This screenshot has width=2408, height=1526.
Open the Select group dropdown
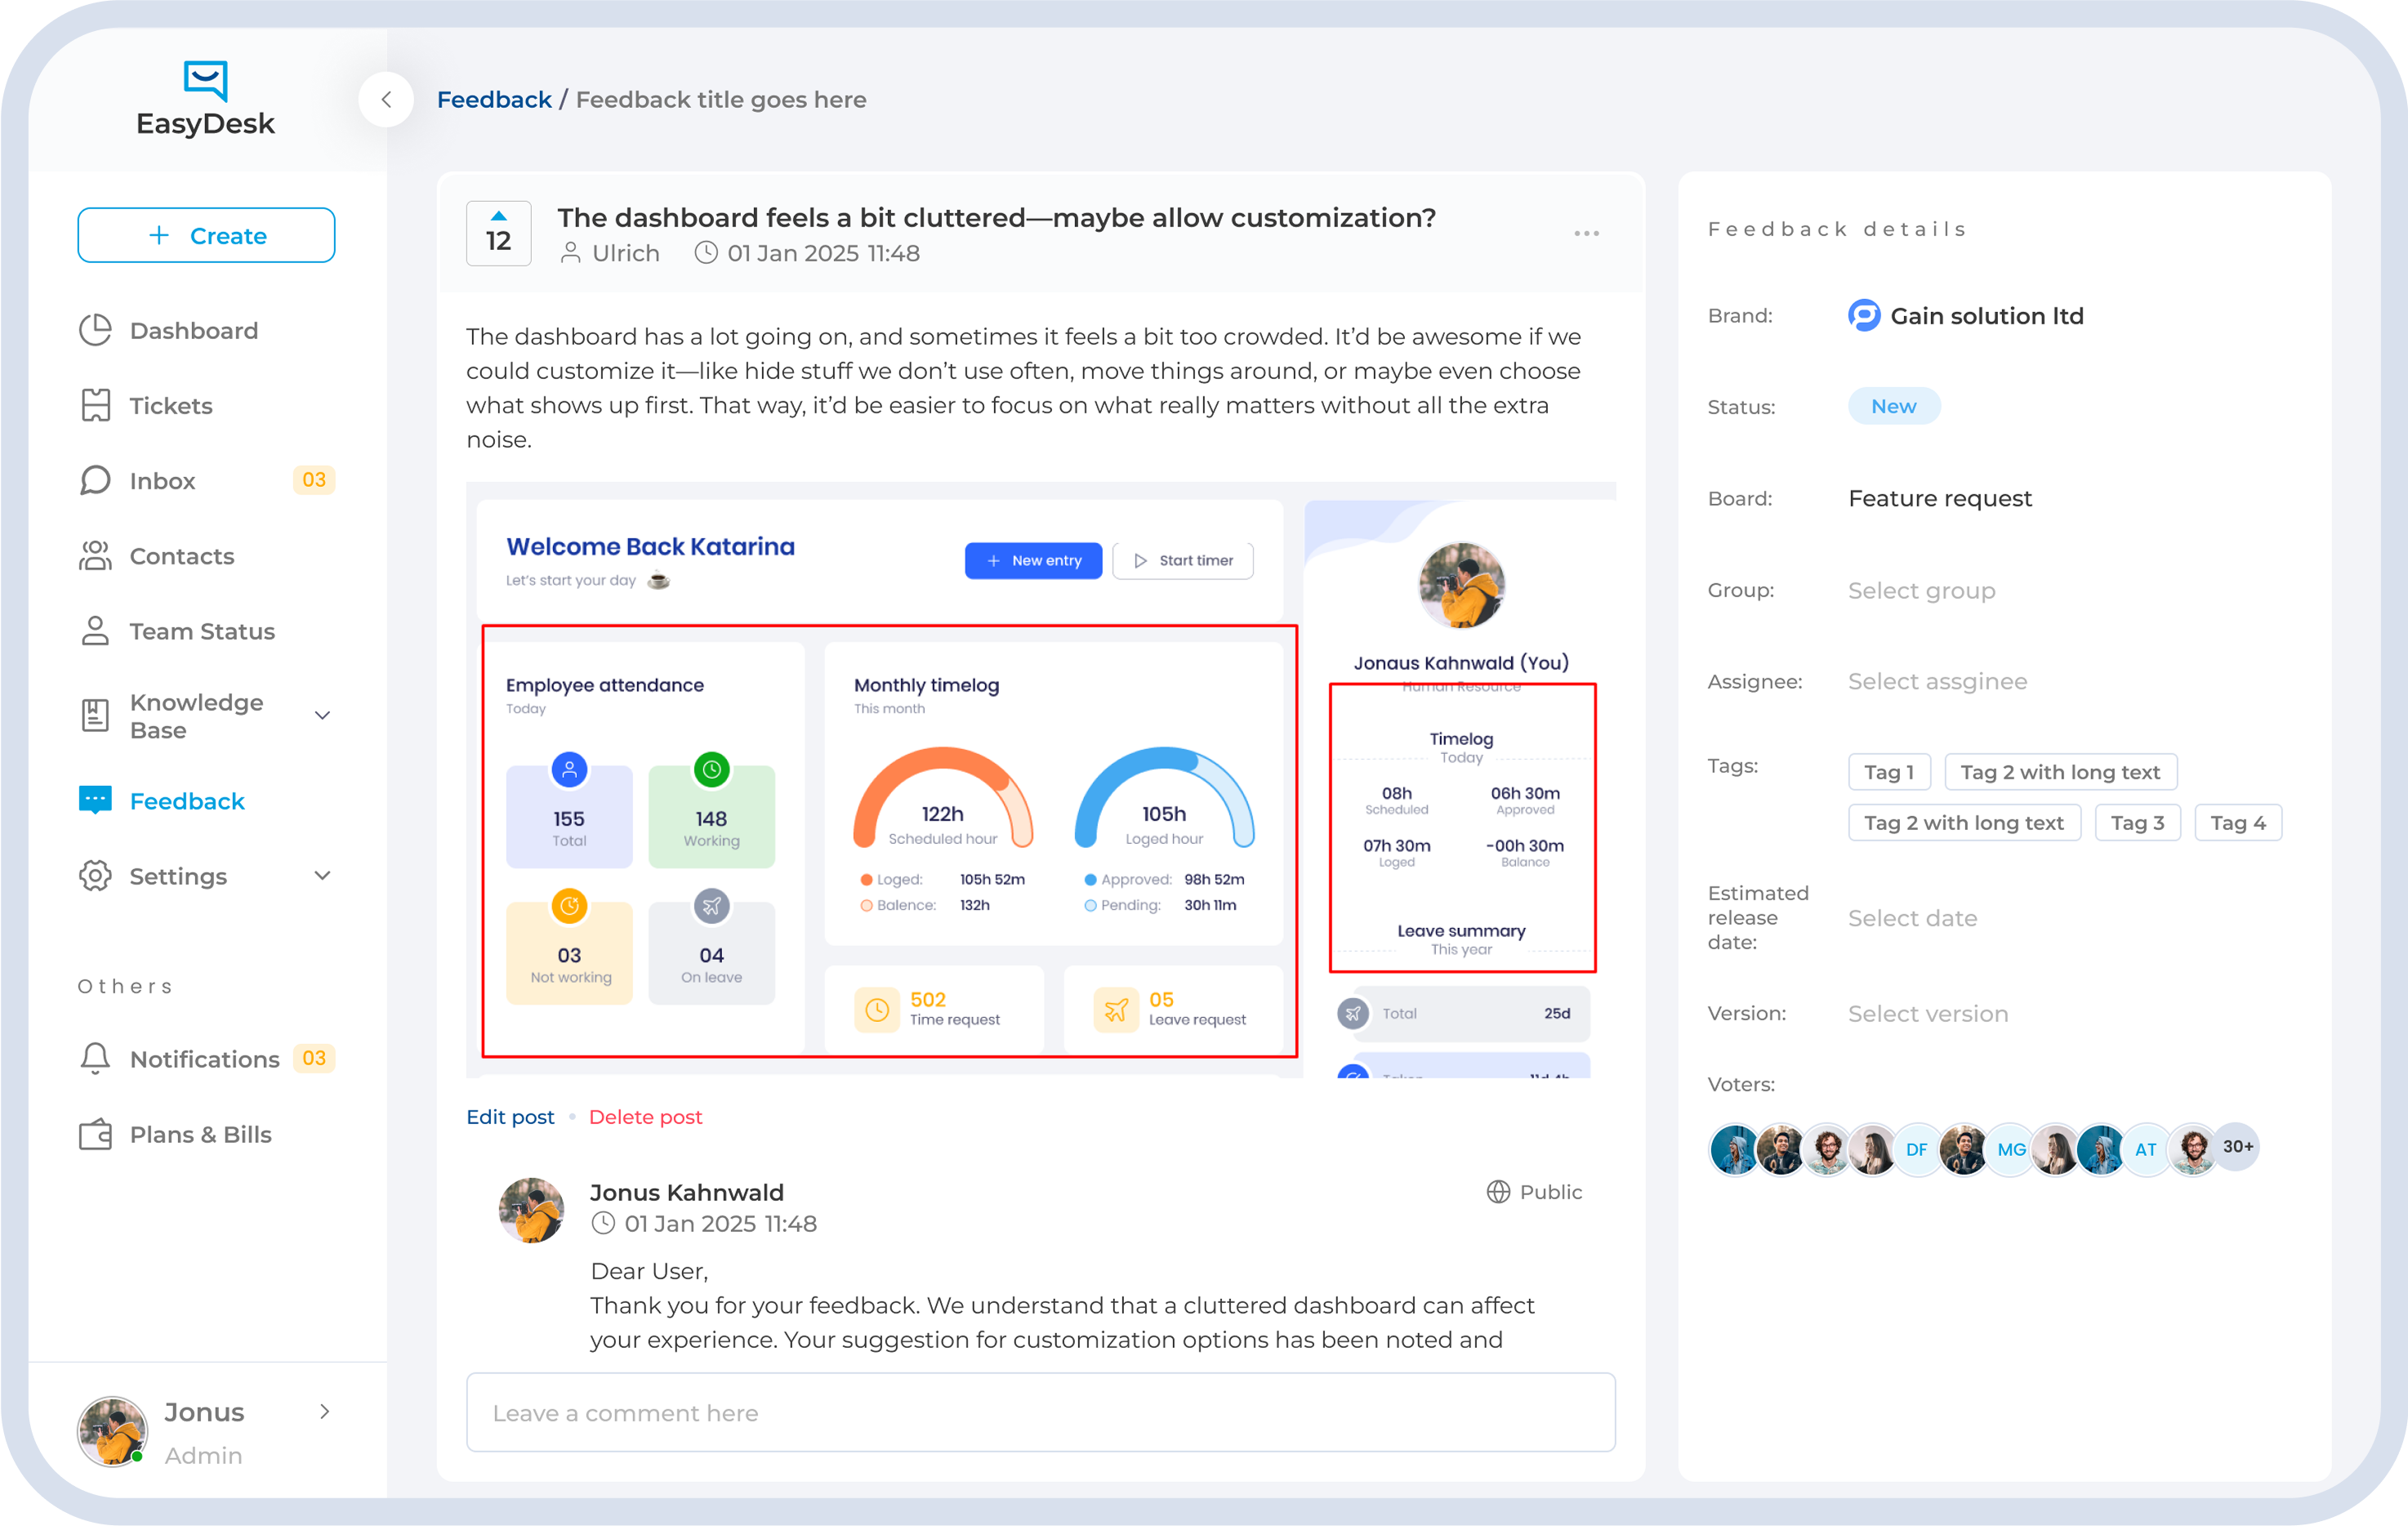(x=1920, y=590)
